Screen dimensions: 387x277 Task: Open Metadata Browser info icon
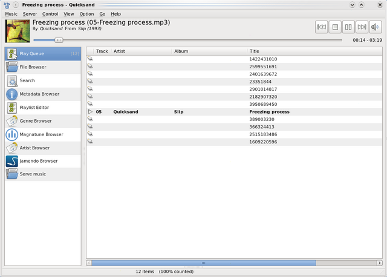pyautogui.click(x=12, y=94)
